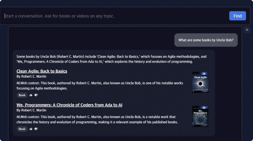Click the 'By Robert C. Martin' line under Clean Agile
This screenshot has width=253, height=141.
click(31, 77)
